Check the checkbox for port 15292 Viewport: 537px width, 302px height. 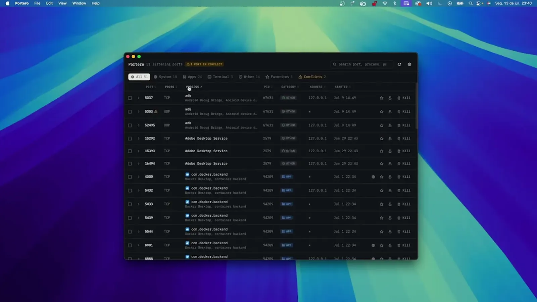click(130, 139)
